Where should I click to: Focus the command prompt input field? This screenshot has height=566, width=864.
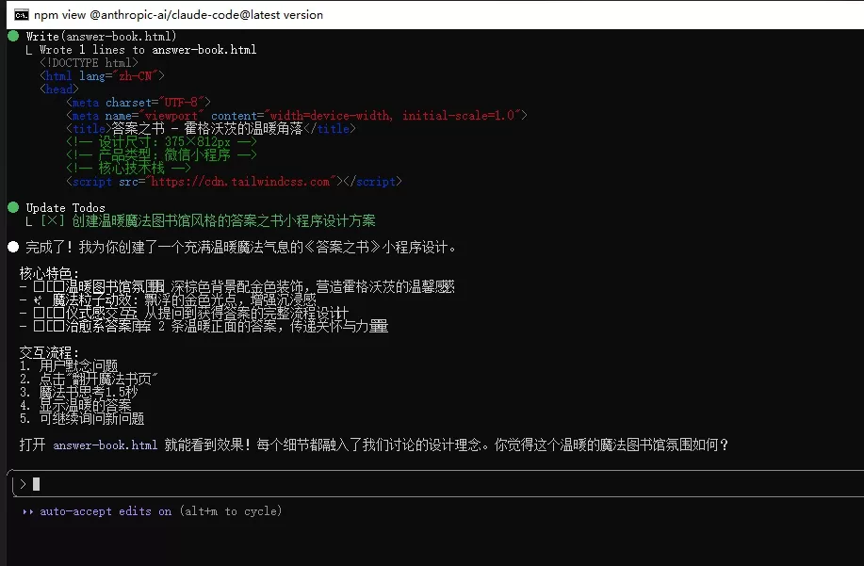point(438,484)
